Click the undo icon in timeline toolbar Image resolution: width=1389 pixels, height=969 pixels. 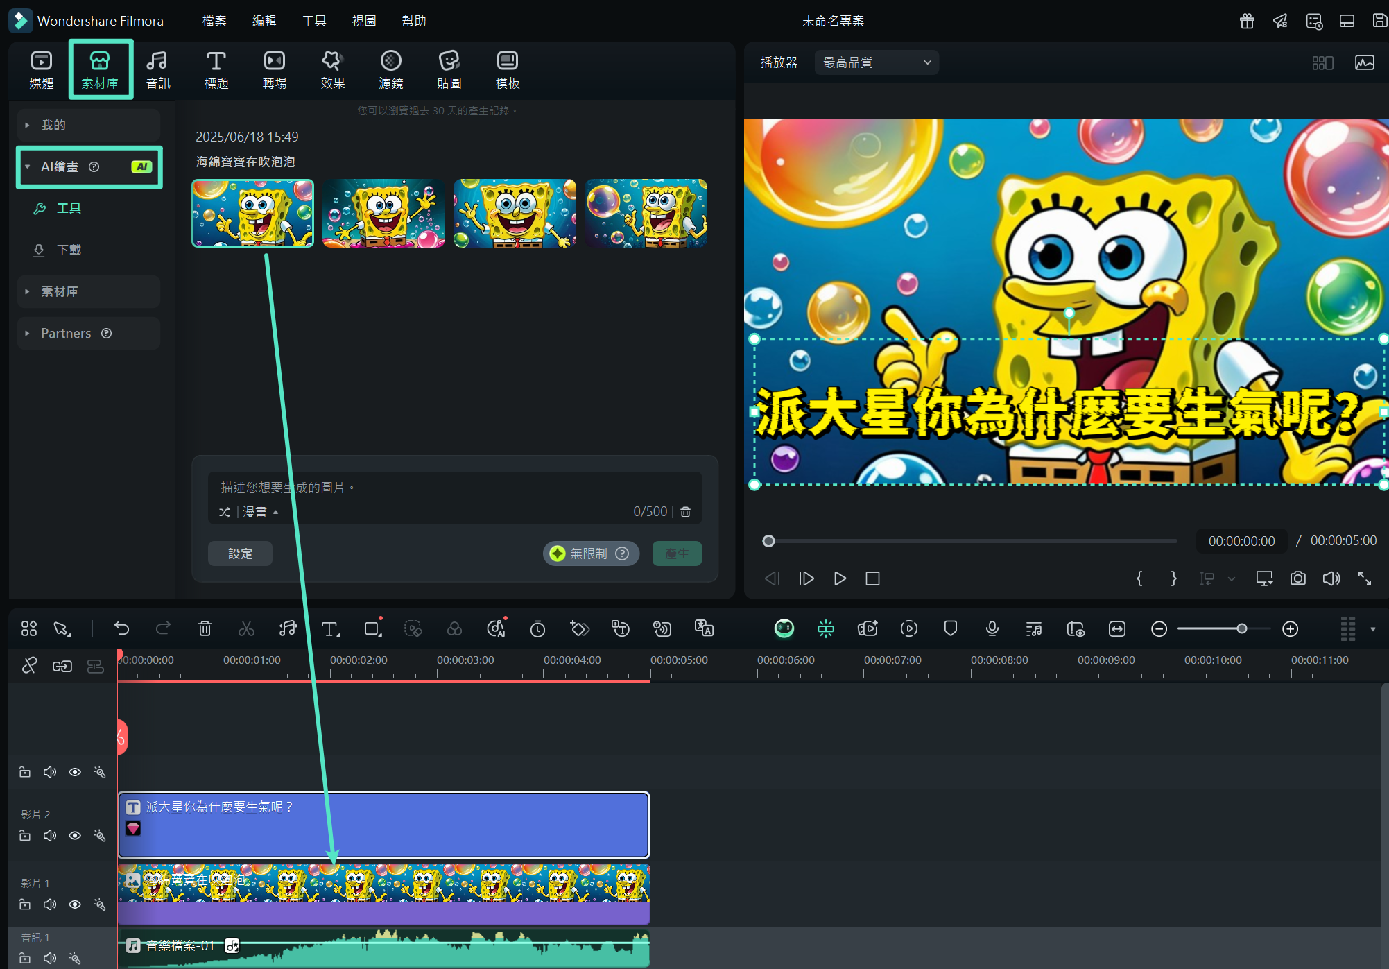(x=121, y=628)
